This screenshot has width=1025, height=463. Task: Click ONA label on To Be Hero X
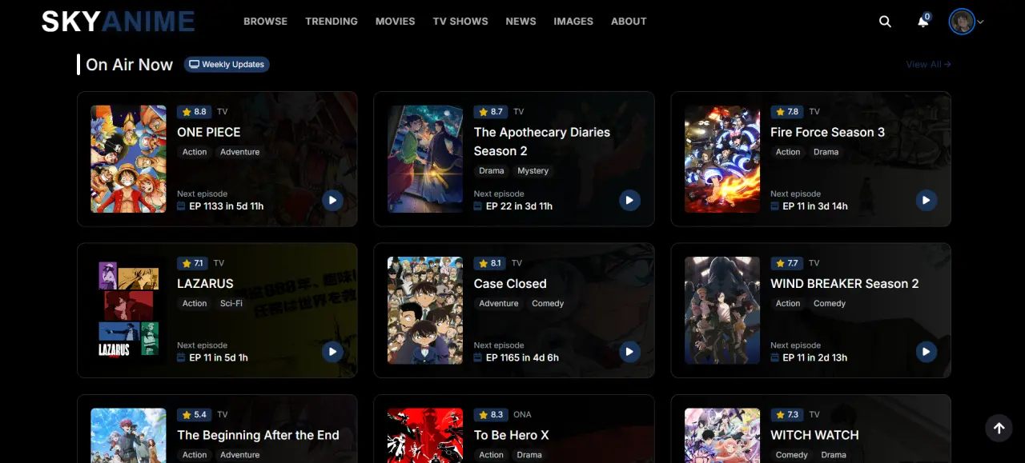[x=522, y=415]
